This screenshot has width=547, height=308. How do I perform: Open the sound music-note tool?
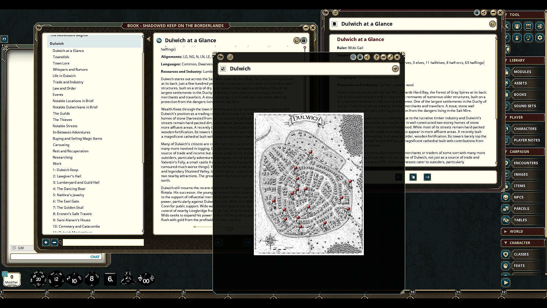point(528,38)
